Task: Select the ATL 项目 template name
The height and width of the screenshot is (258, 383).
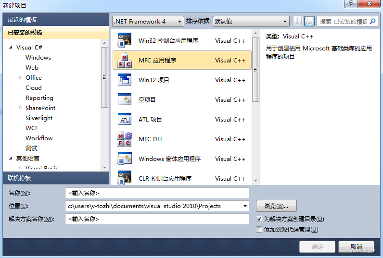Action: (x=150, y=120)
